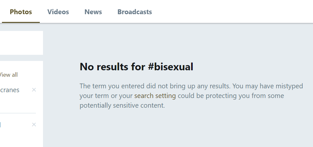Go to the Broadcasts tab
This screenshot has width=313, height=147.
[135, 12]
